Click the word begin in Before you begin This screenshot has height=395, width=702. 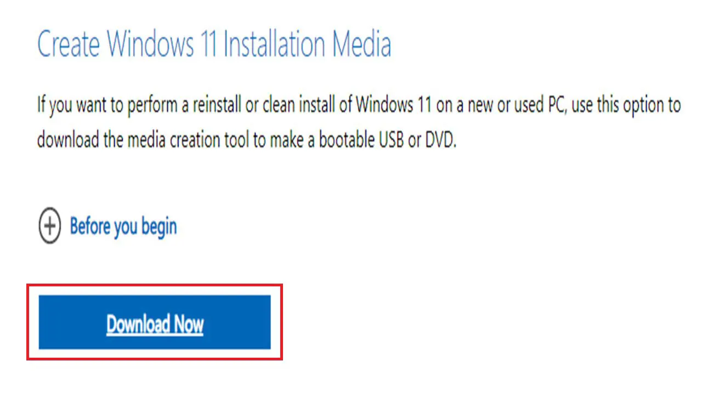[x=159, y=227]
